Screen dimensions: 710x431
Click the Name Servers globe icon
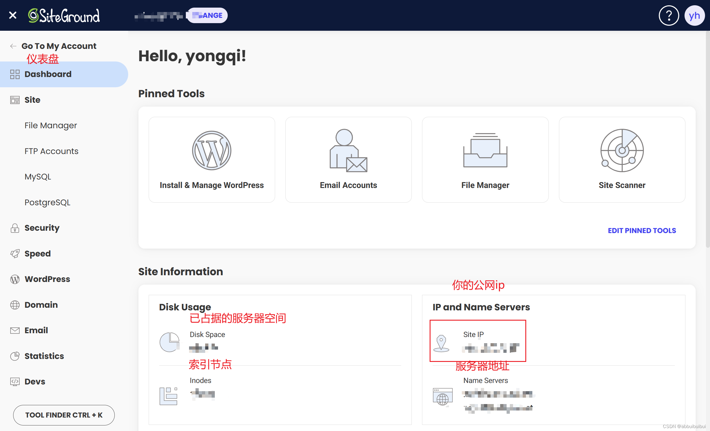point(443,397)
